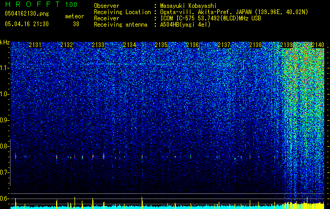Click the HROFFT 1.0.0 title text

pos(41,4)
